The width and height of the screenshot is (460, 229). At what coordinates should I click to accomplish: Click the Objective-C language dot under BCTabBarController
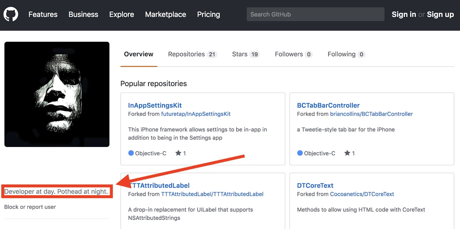coord(300,153)
